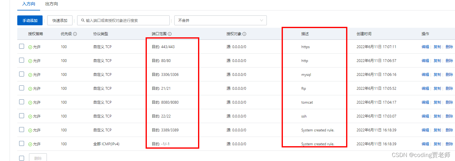455x161 pixels.
Task: Click 复制 for the ftp rule
Action: [437, 89]
